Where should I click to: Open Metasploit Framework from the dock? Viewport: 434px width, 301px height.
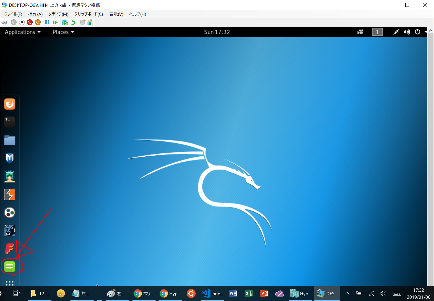point(10,158)
